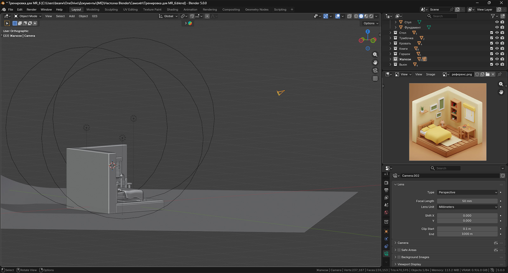This screenshot has width=508, height=273.
Task: Open the Render properties tab icon
Action: tap(386, 183)
